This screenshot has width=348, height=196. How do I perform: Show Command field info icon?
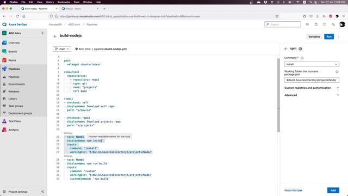tap(302, 58)
